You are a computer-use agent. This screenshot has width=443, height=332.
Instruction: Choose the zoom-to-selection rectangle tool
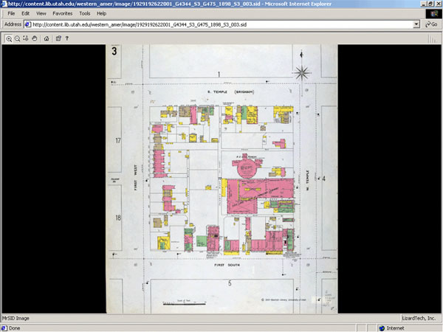coord(26,38)
